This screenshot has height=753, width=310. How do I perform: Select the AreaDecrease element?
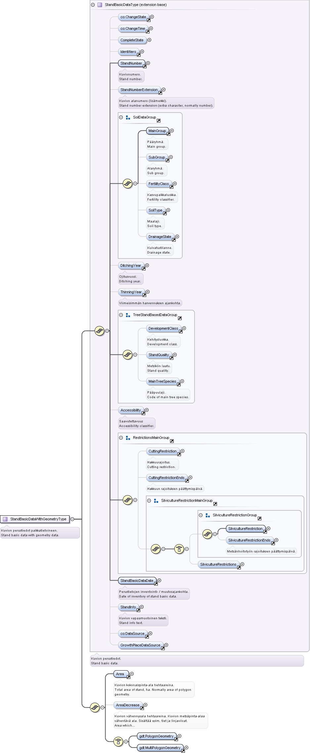[x=128, y=705]
